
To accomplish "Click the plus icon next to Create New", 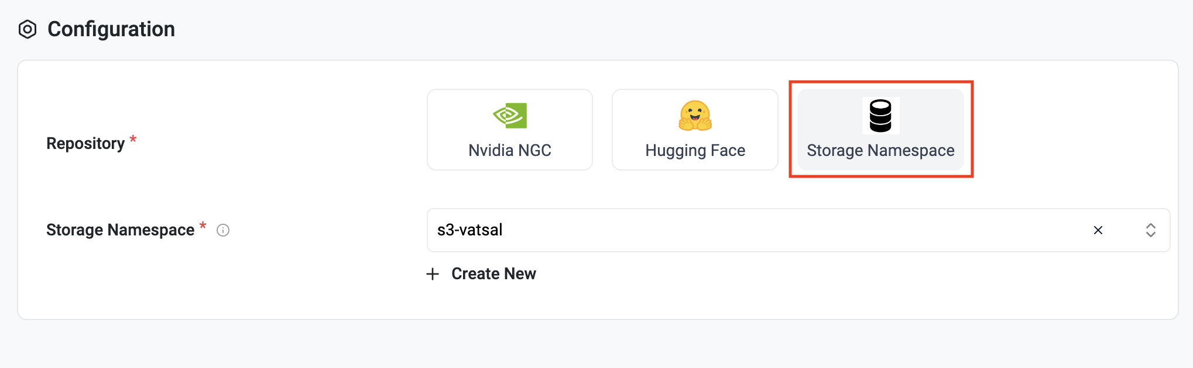I will click(433, 273).
